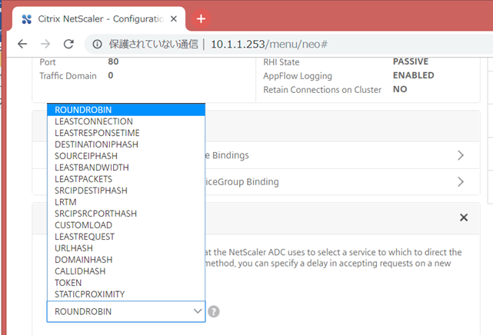
Task: Click the Traffic Domain value 0
Action: (111, 75)
